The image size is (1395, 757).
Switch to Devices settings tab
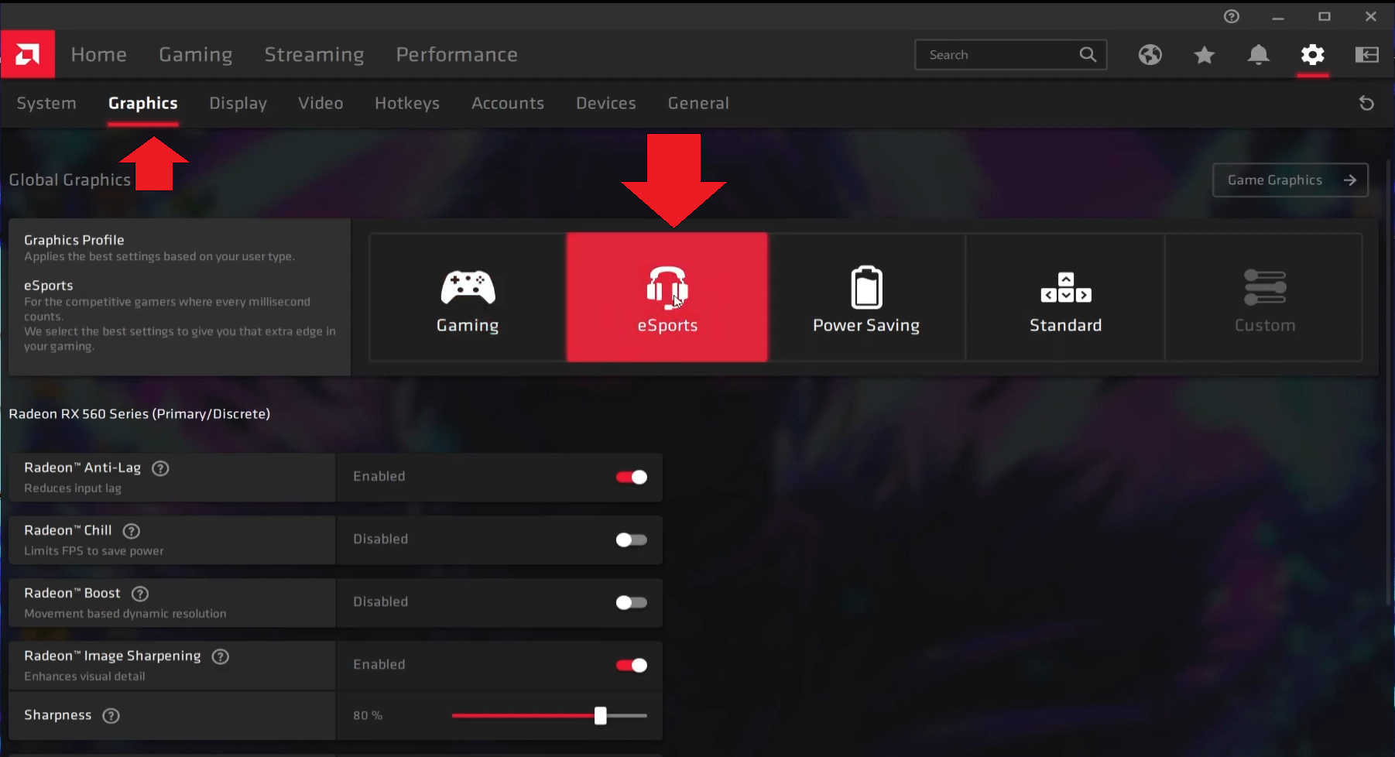tap(606, 103)
